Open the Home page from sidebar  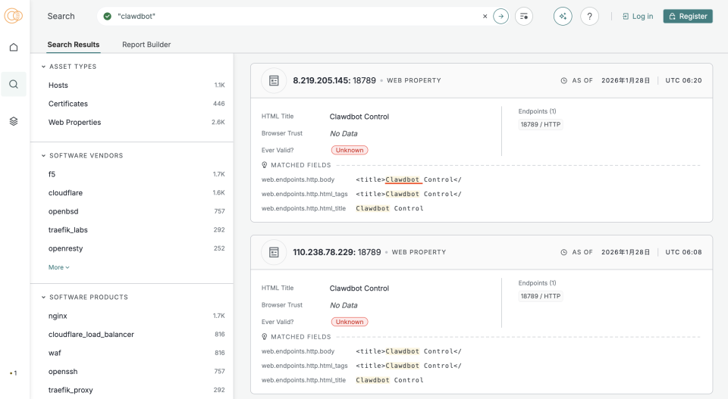click(14, 48)
